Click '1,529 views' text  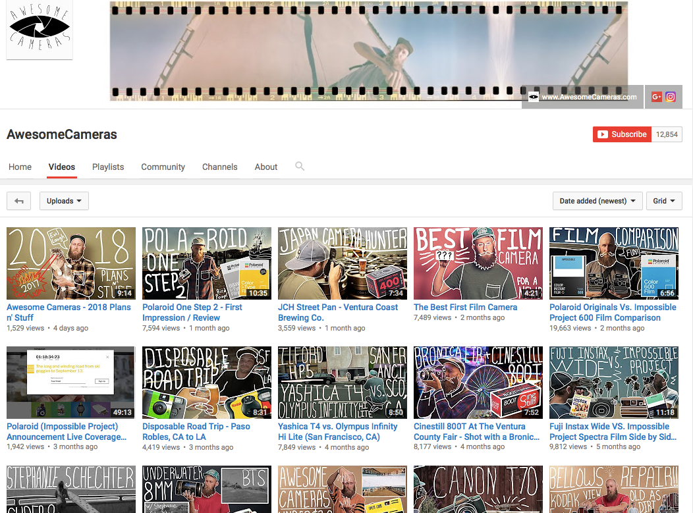pos(26,328)
